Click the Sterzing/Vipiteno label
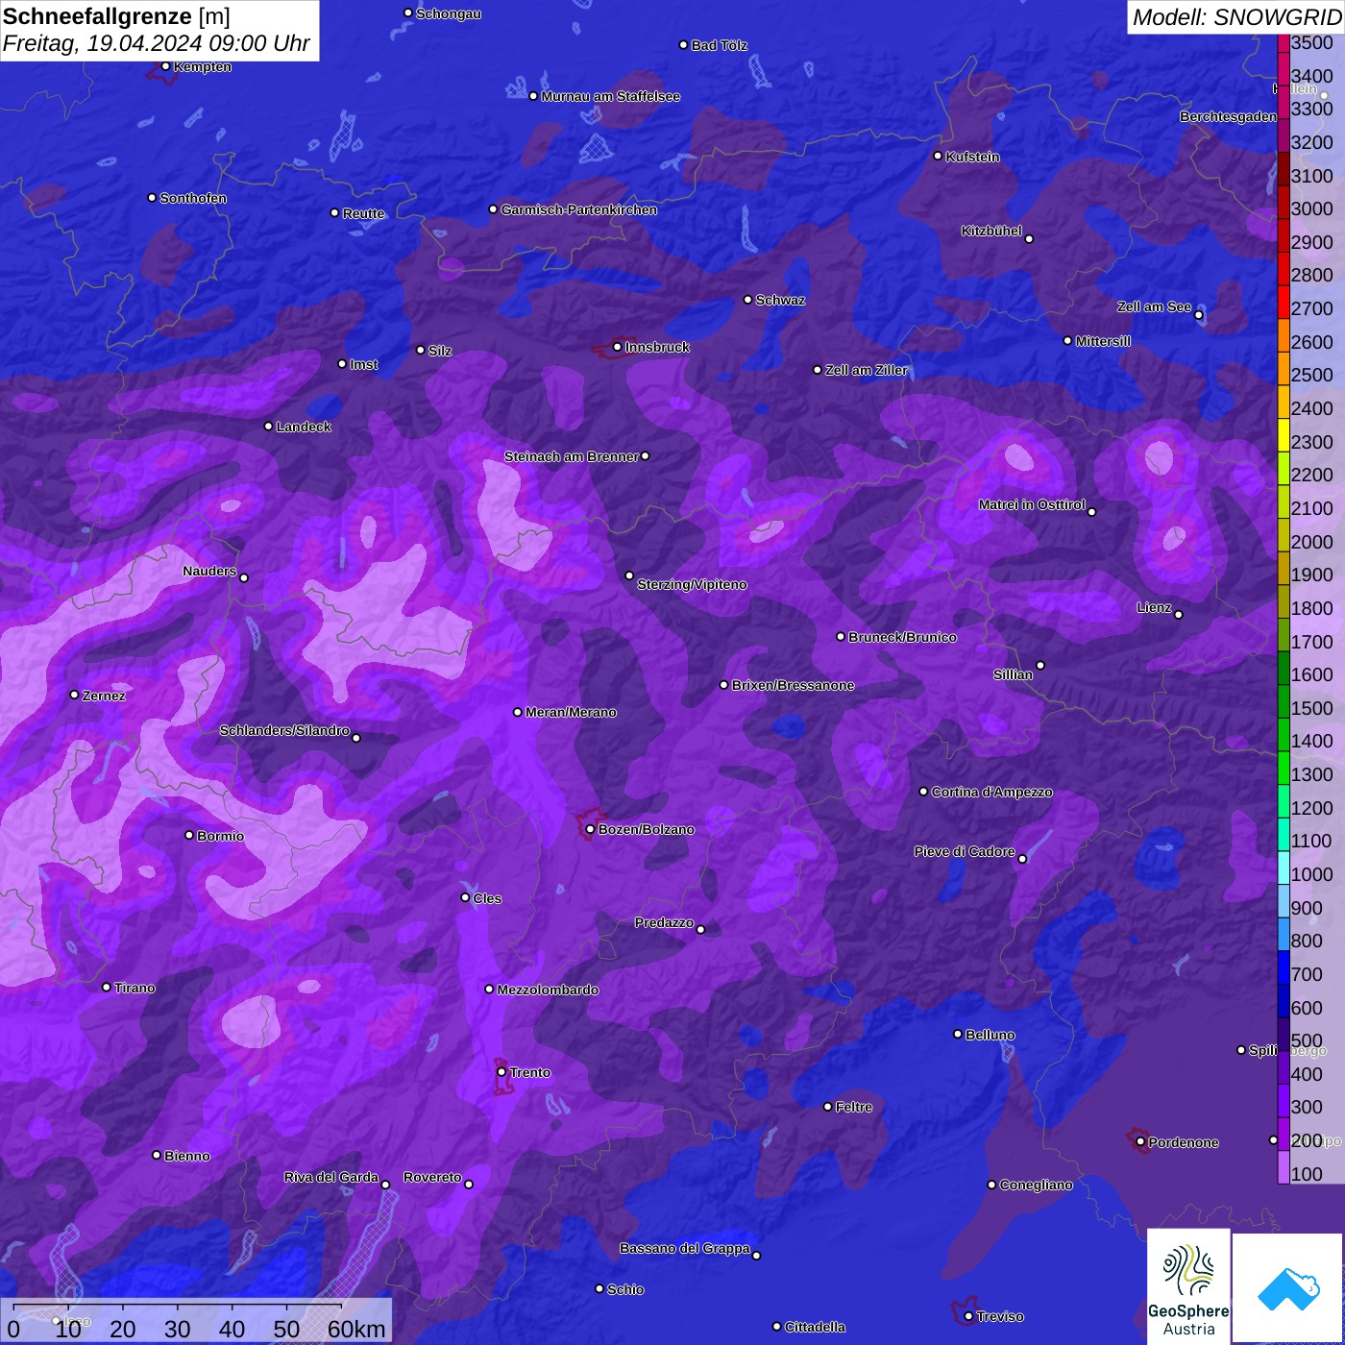Viewport: 1345px width, 1345px height. point(692,584)
